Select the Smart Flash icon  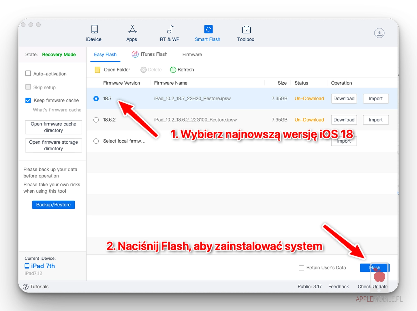click(x=208, y=29)
